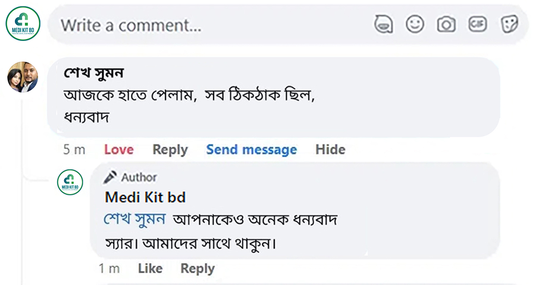Click the Medi Kit BD avatar in the reply
539x285 pixels.
[x=70, y=182]
